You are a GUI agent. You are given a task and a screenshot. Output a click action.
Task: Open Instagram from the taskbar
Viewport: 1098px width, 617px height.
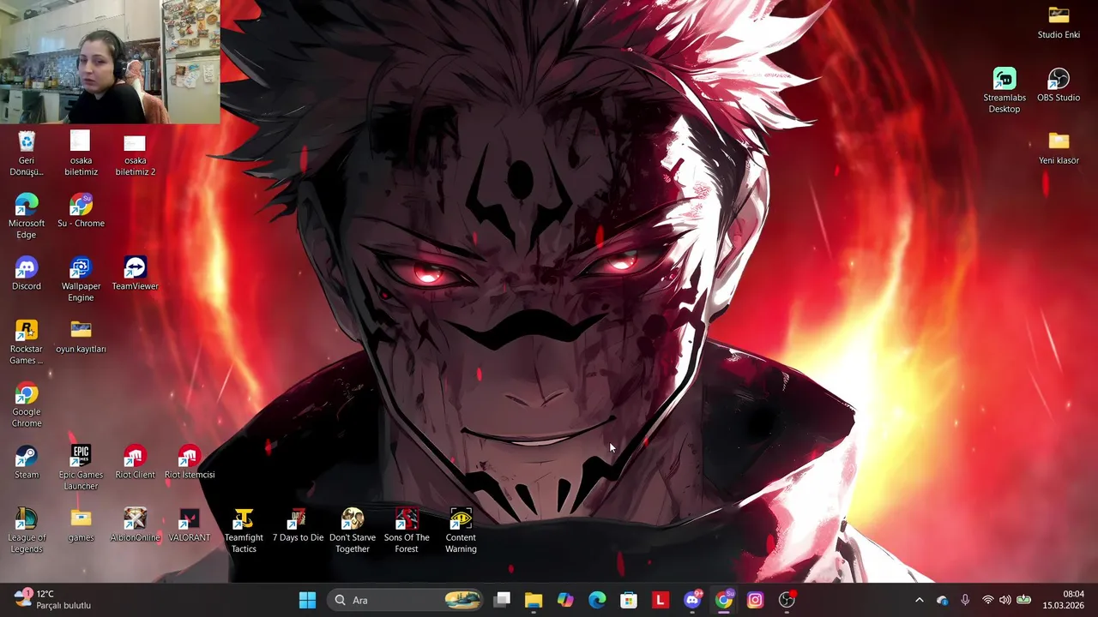pyautogui.click(x=756, y=600)
